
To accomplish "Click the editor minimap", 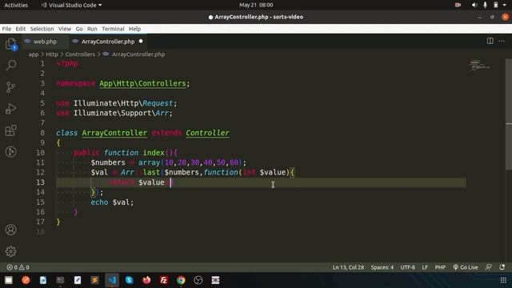I will (480, 65).
